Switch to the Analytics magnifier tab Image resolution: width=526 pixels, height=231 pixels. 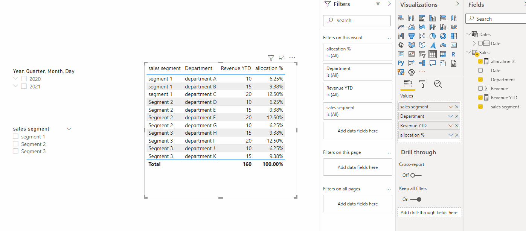(438, 84)
